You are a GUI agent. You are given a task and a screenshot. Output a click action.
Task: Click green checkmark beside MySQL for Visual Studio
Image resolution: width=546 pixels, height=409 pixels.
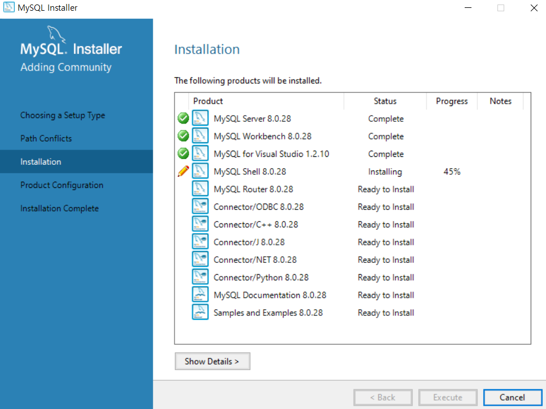point(183,153)
